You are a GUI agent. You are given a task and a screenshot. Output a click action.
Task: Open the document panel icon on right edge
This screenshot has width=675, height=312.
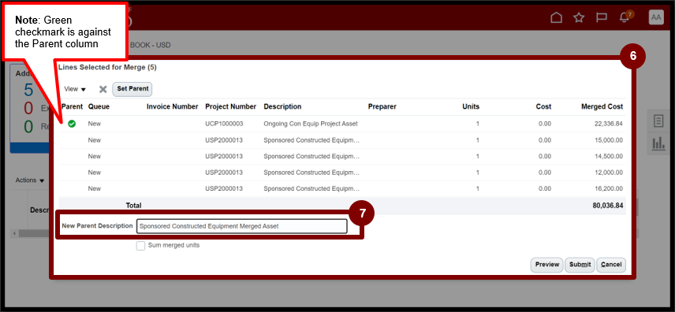pyautogui.click(x=658, y=121)
